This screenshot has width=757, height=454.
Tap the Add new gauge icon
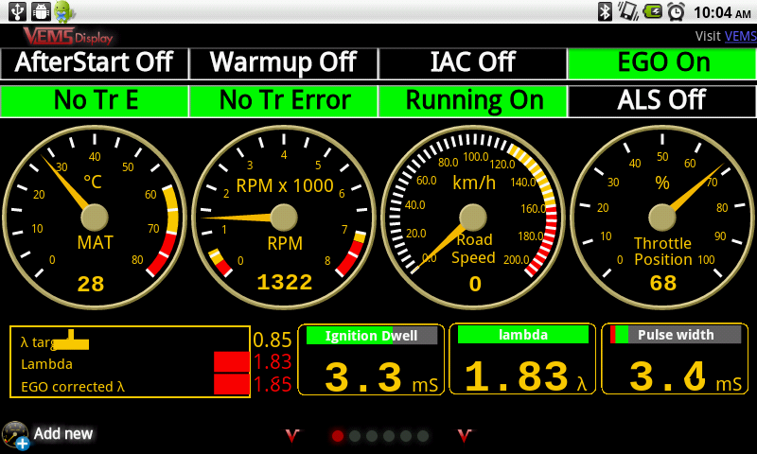[16, 435]
